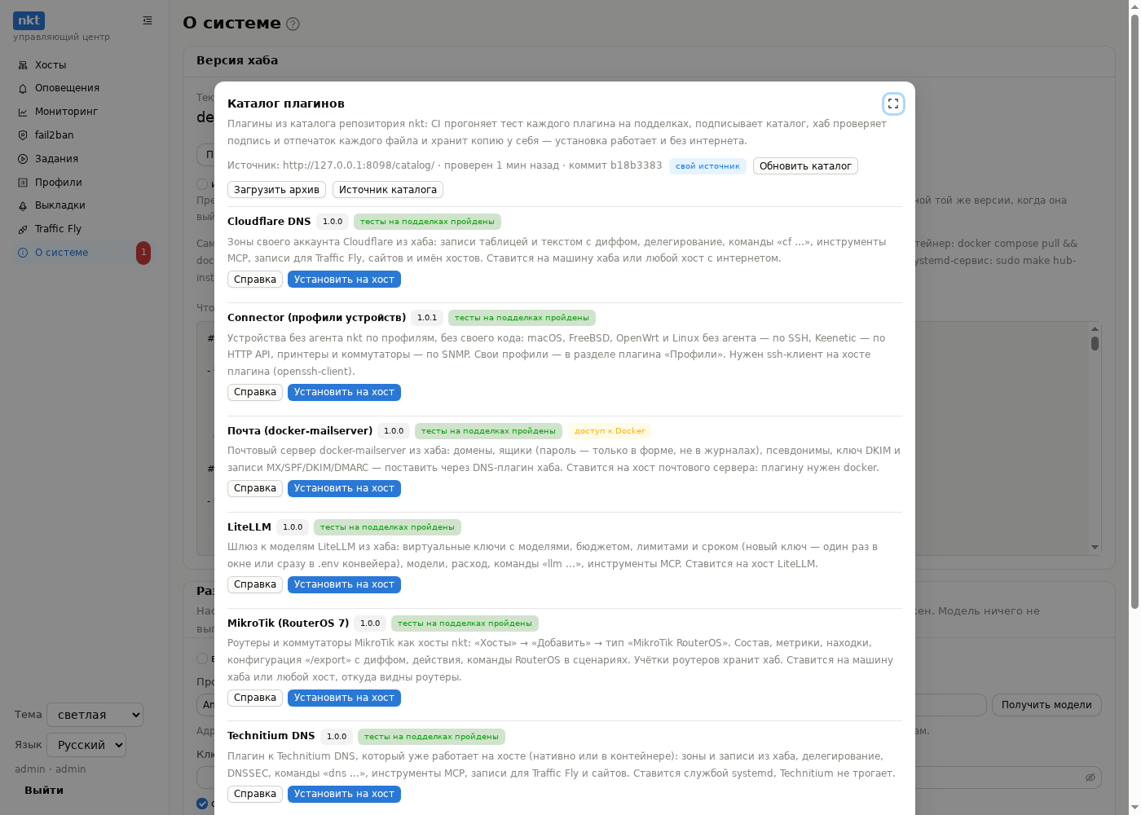Screen dimensions: 1141x815
Task: Click Обновить каталог button
Action: 805,166
